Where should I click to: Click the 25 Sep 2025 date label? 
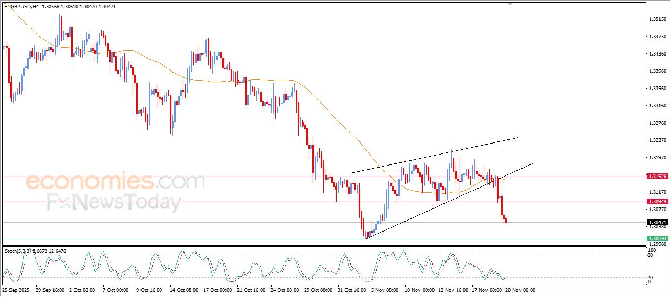tap(16, 290)
